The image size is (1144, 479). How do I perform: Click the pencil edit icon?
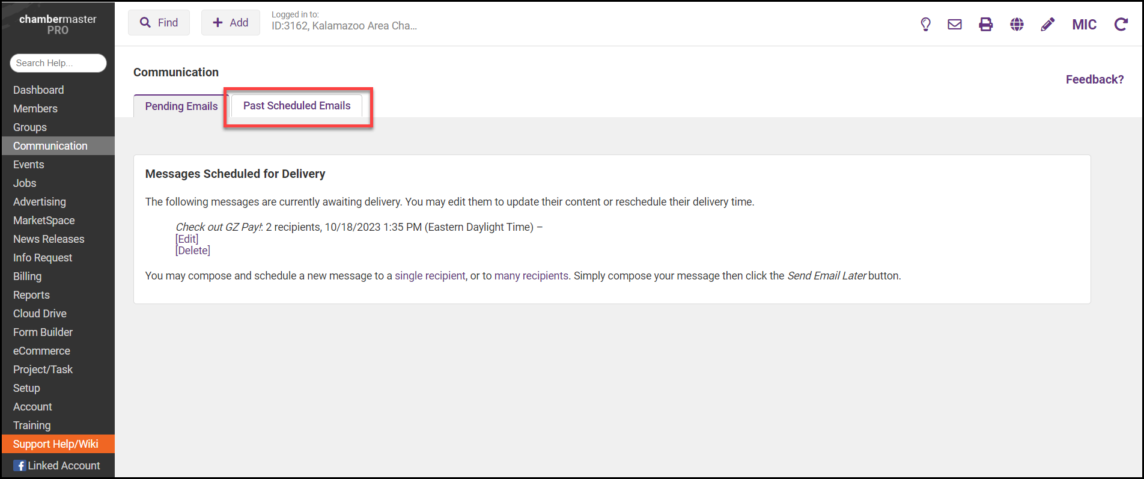click(x=1047, y=24)
